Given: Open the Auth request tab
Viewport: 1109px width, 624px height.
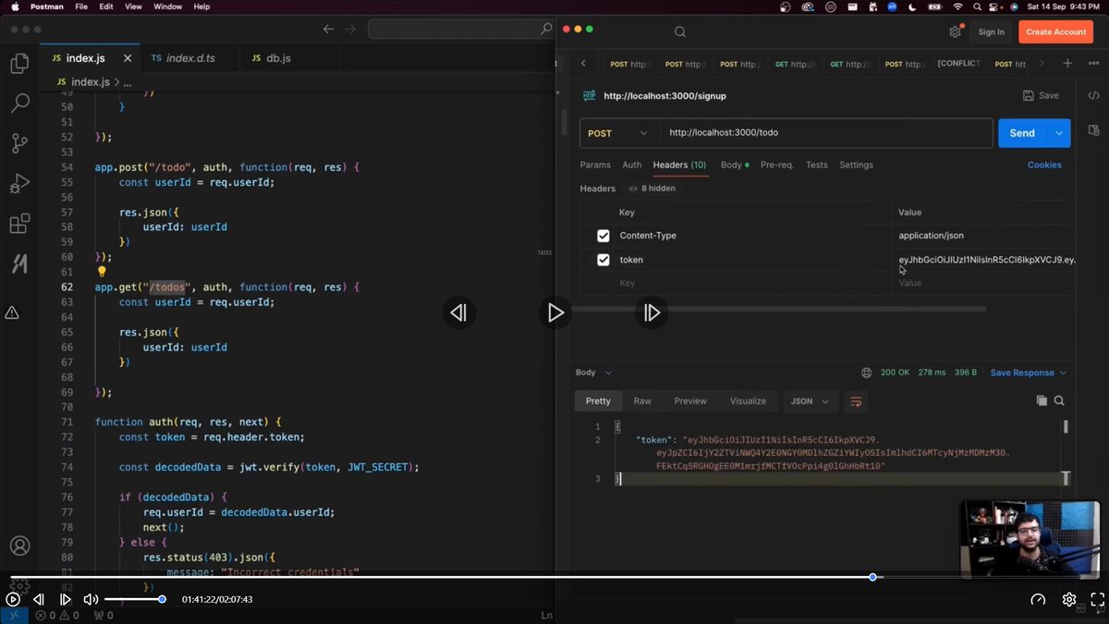Looking at the screenshot, I should click(x=632, y=165).
